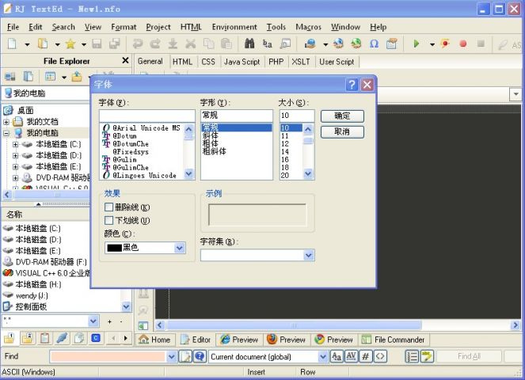Click the 取消 Cancel button
525x380 pixels.
click(341, 131)
